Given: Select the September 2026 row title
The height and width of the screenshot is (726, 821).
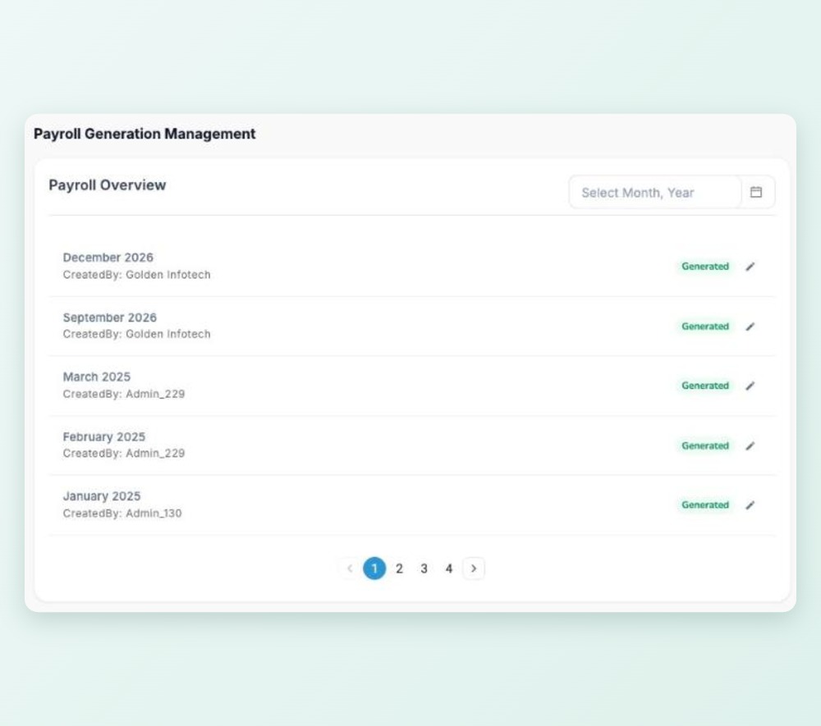Looking at the screenshot, I should tap(109, 317).
